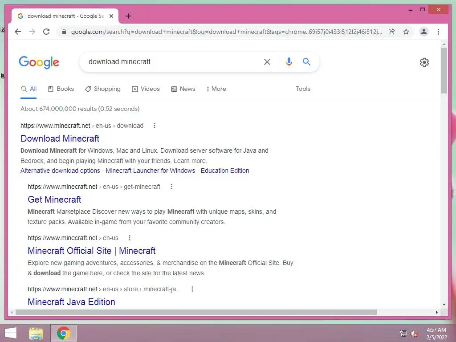Open the Get Minecraft result
The width and height of the screenshot is (456, 342).
pos(54,199)
